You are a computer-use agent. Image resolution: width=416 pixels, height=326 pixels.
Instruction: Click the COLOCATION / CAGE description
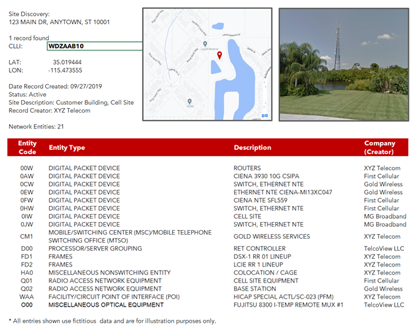(x=265, y=273)
